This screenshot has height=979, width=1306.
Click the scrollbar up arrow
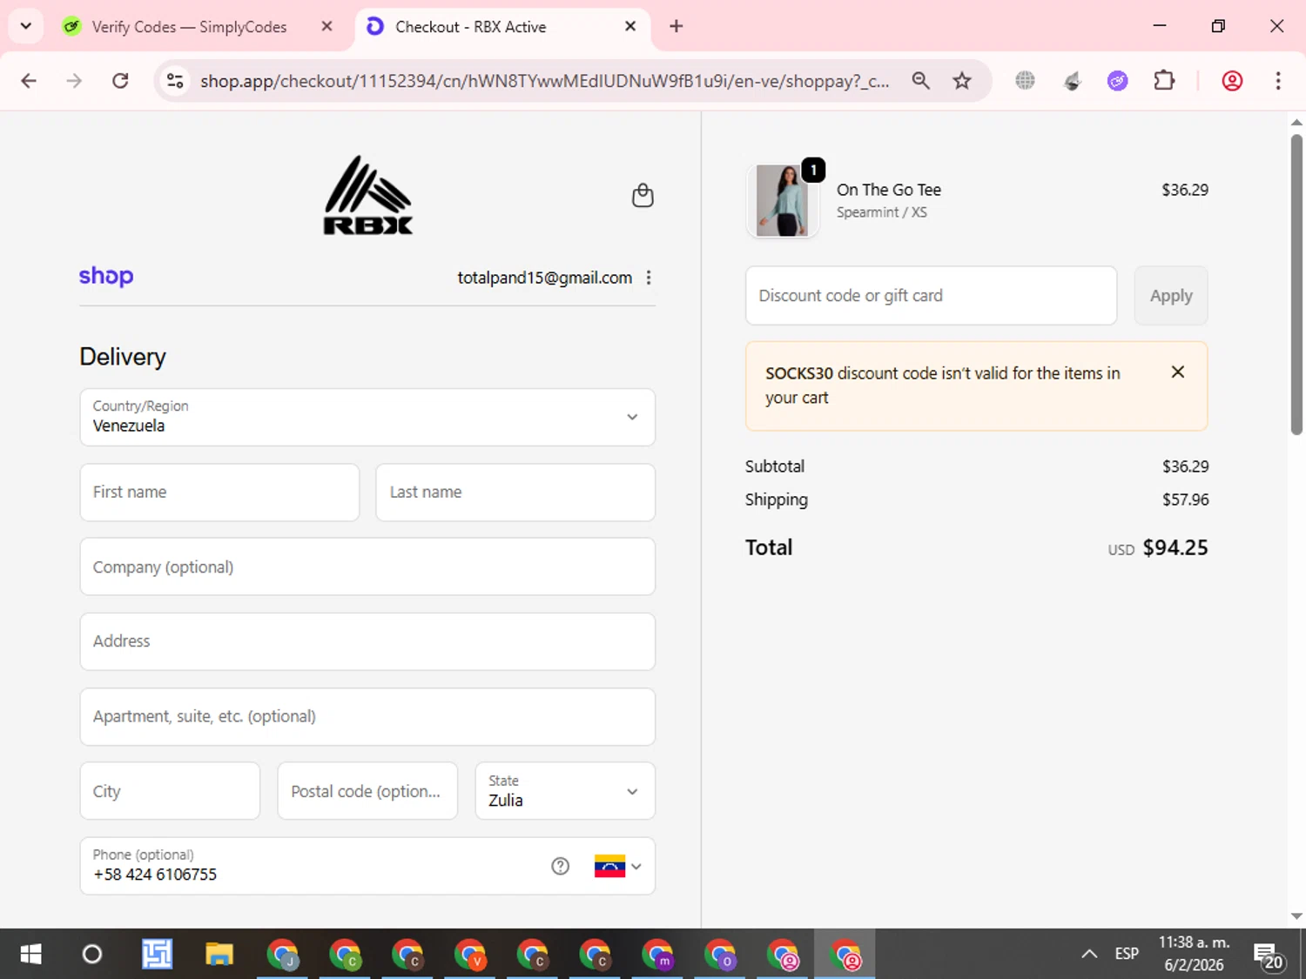click(x=1296, y=123)
